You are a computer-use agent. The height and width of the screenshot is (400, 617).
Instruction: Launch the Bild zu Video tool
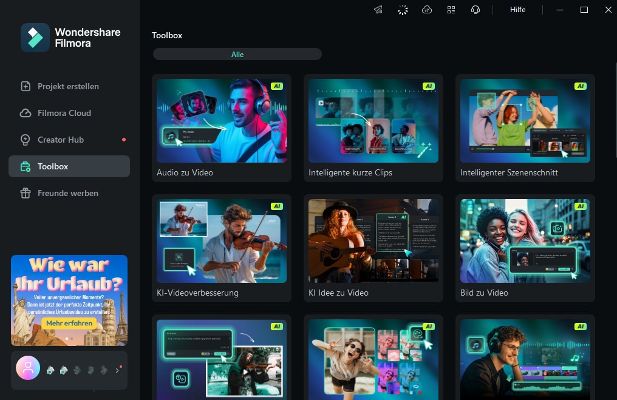click(x=525, y=248)
